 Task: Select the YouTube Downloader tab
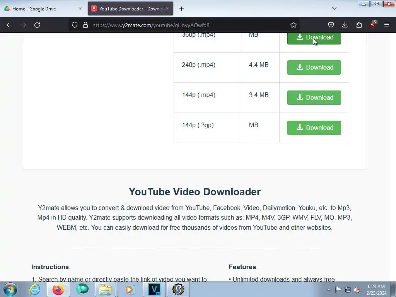[x=131, y=9]
